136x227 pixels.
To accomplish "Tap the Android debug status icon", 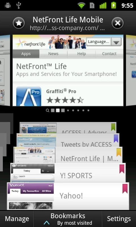I will tap(8, 5).
